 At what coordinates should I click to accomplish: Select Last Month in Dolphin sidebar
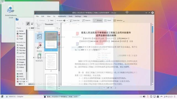21,53
